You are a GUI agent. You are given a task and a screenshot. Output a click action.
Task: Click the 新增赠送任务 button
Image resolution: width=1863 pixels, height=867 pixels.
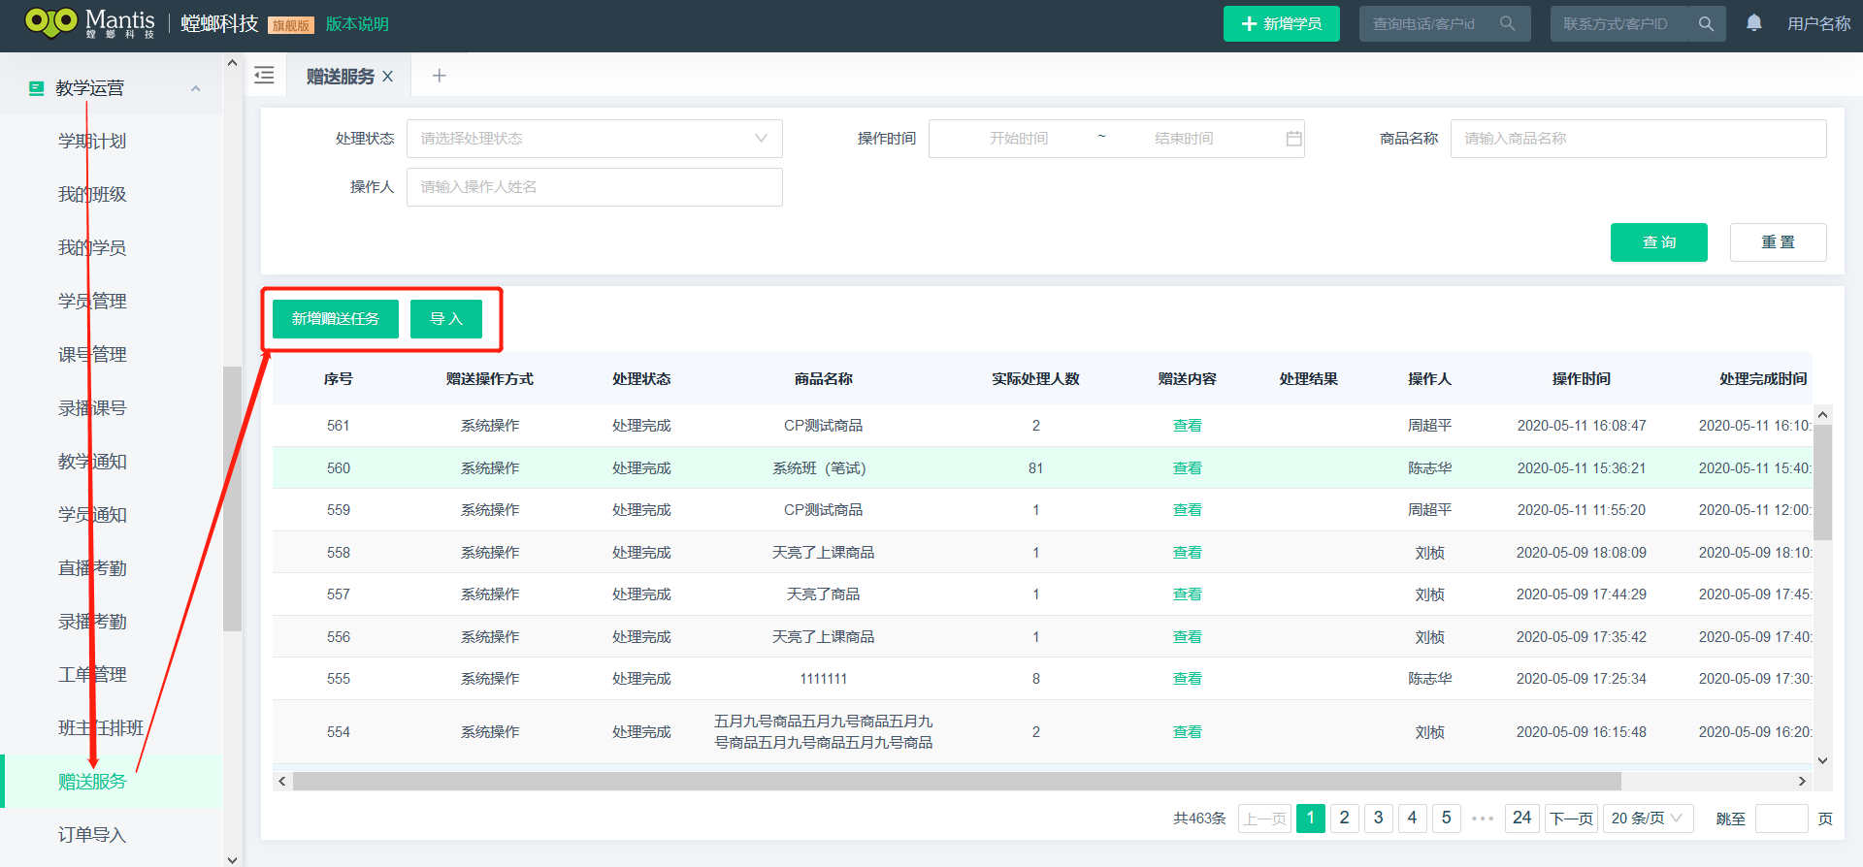point(335,319)
